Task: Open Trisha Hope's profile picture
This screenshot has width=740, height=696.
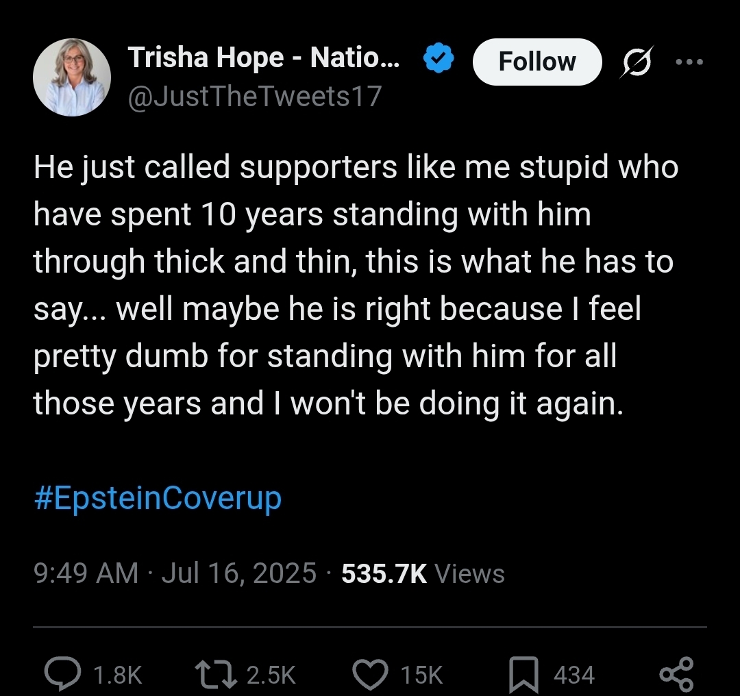Action: point(72,77)
